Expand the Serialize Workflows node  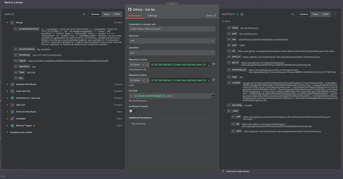[x=7, y=84]
